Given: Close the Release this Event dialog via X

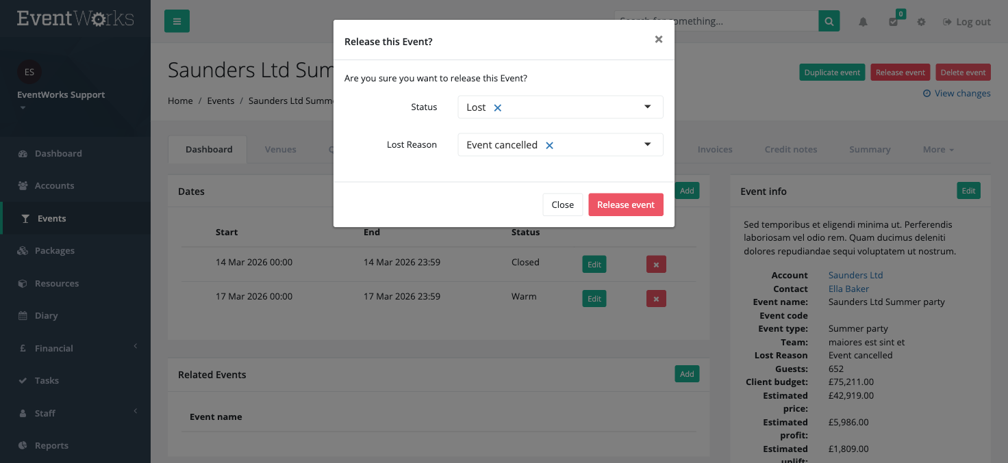Looking at the screenshot, I should point(659,39).
